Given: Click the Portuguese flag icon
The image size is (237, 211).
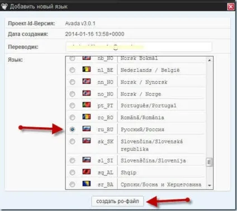Looking at the screenshot, I should pyautogui.click(x=87, y=105).
